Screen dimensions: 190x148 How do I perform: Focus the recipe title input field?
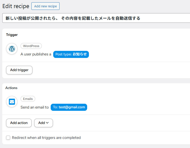tap(96, 18)
